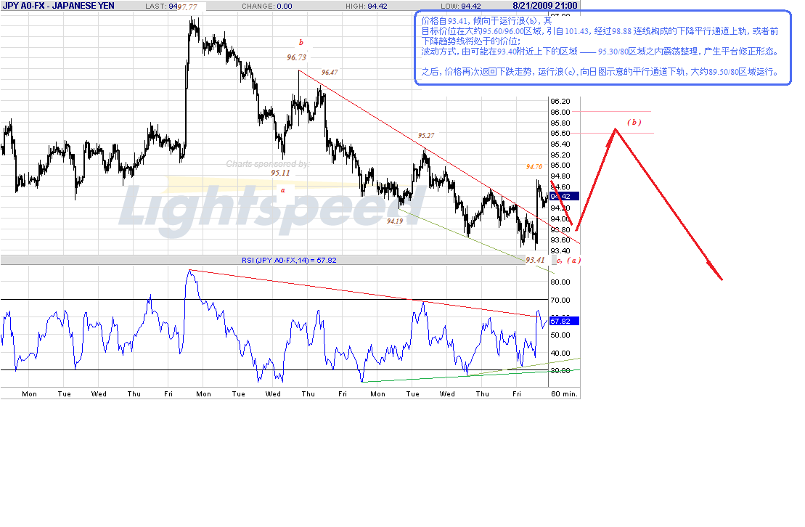This screenshot has height=527, width=805.
Task: Click the 96.47 price annotation
Action: [x=330, y=73]
